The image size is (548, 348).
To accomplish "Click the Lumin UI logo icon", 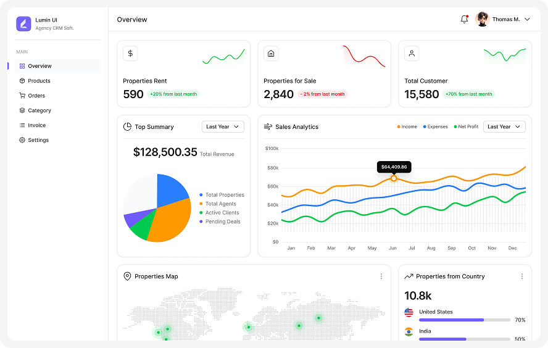I will tap(23, 24).
